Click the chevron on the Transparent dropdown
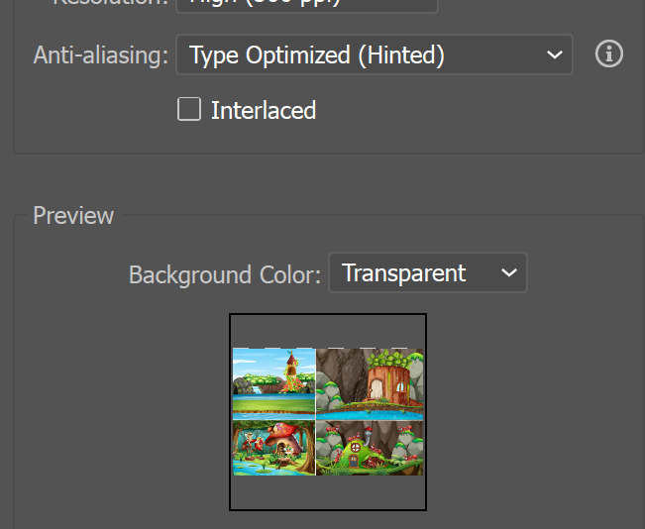 pyautogui.click(x=509, y=273)
